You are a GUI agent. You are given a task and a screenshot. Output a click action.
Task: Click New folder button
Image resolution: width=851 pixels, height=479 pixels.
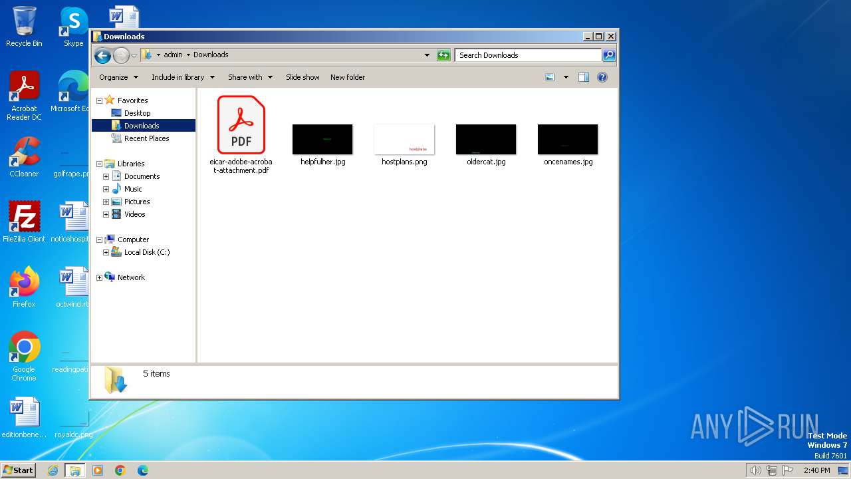(348, 77)
